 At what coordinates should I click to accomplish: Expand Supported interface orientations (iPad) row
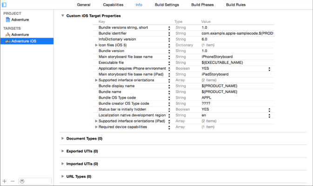[x=96, y=121]
